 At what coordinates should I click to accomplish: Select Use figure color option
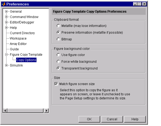[58, 55]
